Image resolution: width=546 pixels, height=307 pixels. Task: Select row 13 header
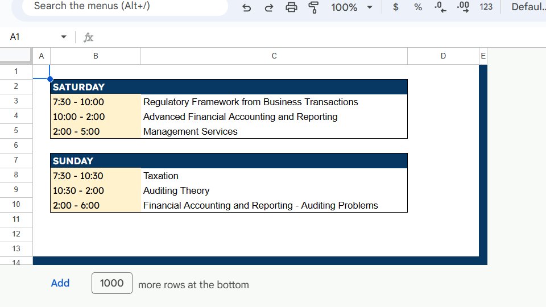coord(16,249)
